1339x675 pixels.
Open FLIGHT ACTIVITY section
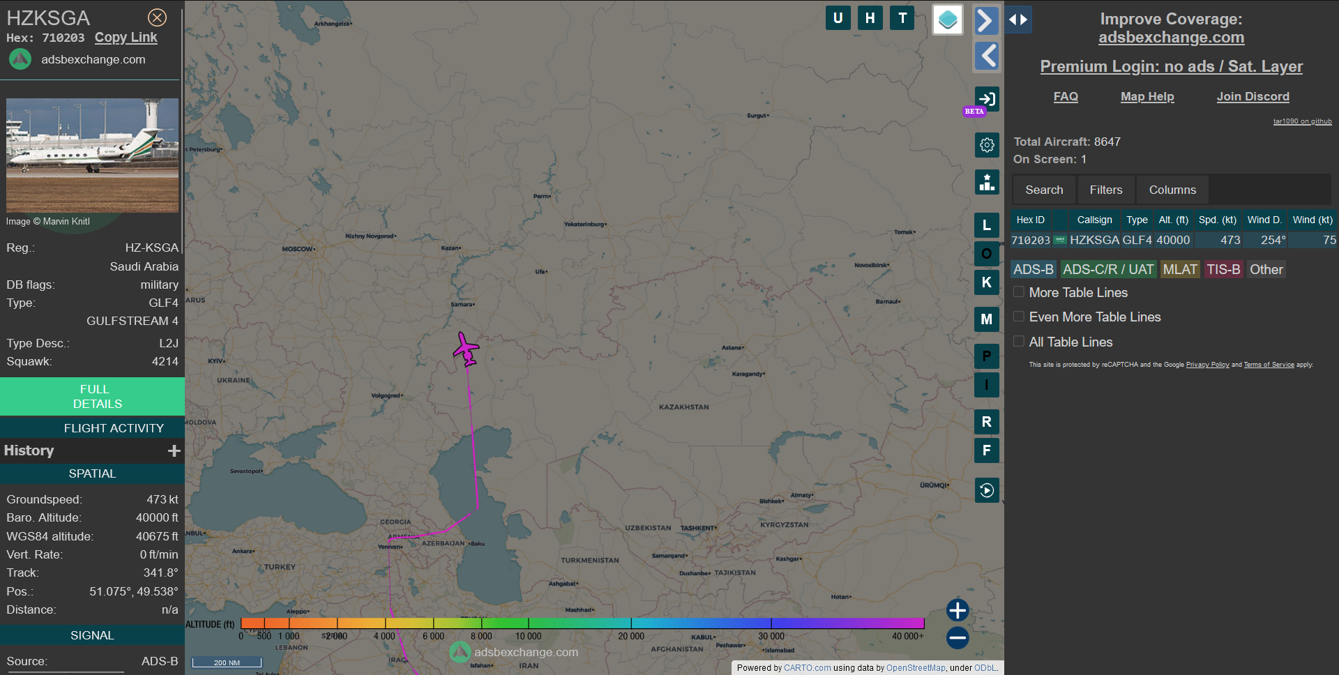(92, 428)
